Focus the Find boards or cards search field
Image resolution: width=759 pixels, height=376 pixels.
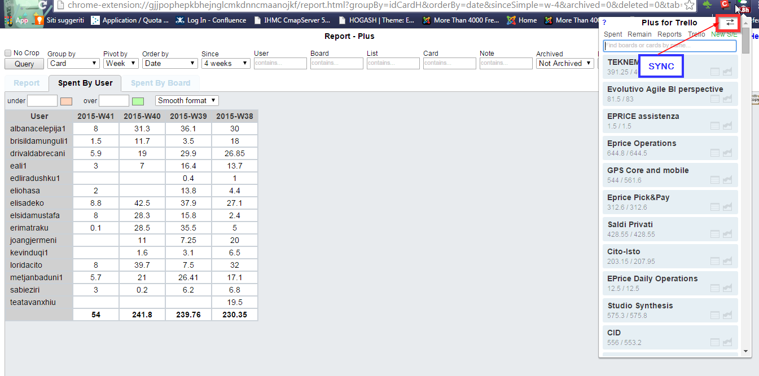coord(670,46)
